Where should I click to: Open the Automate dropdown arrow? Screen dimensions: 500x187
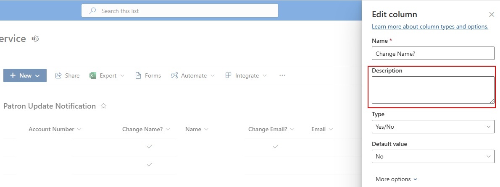tap(213, 76)
